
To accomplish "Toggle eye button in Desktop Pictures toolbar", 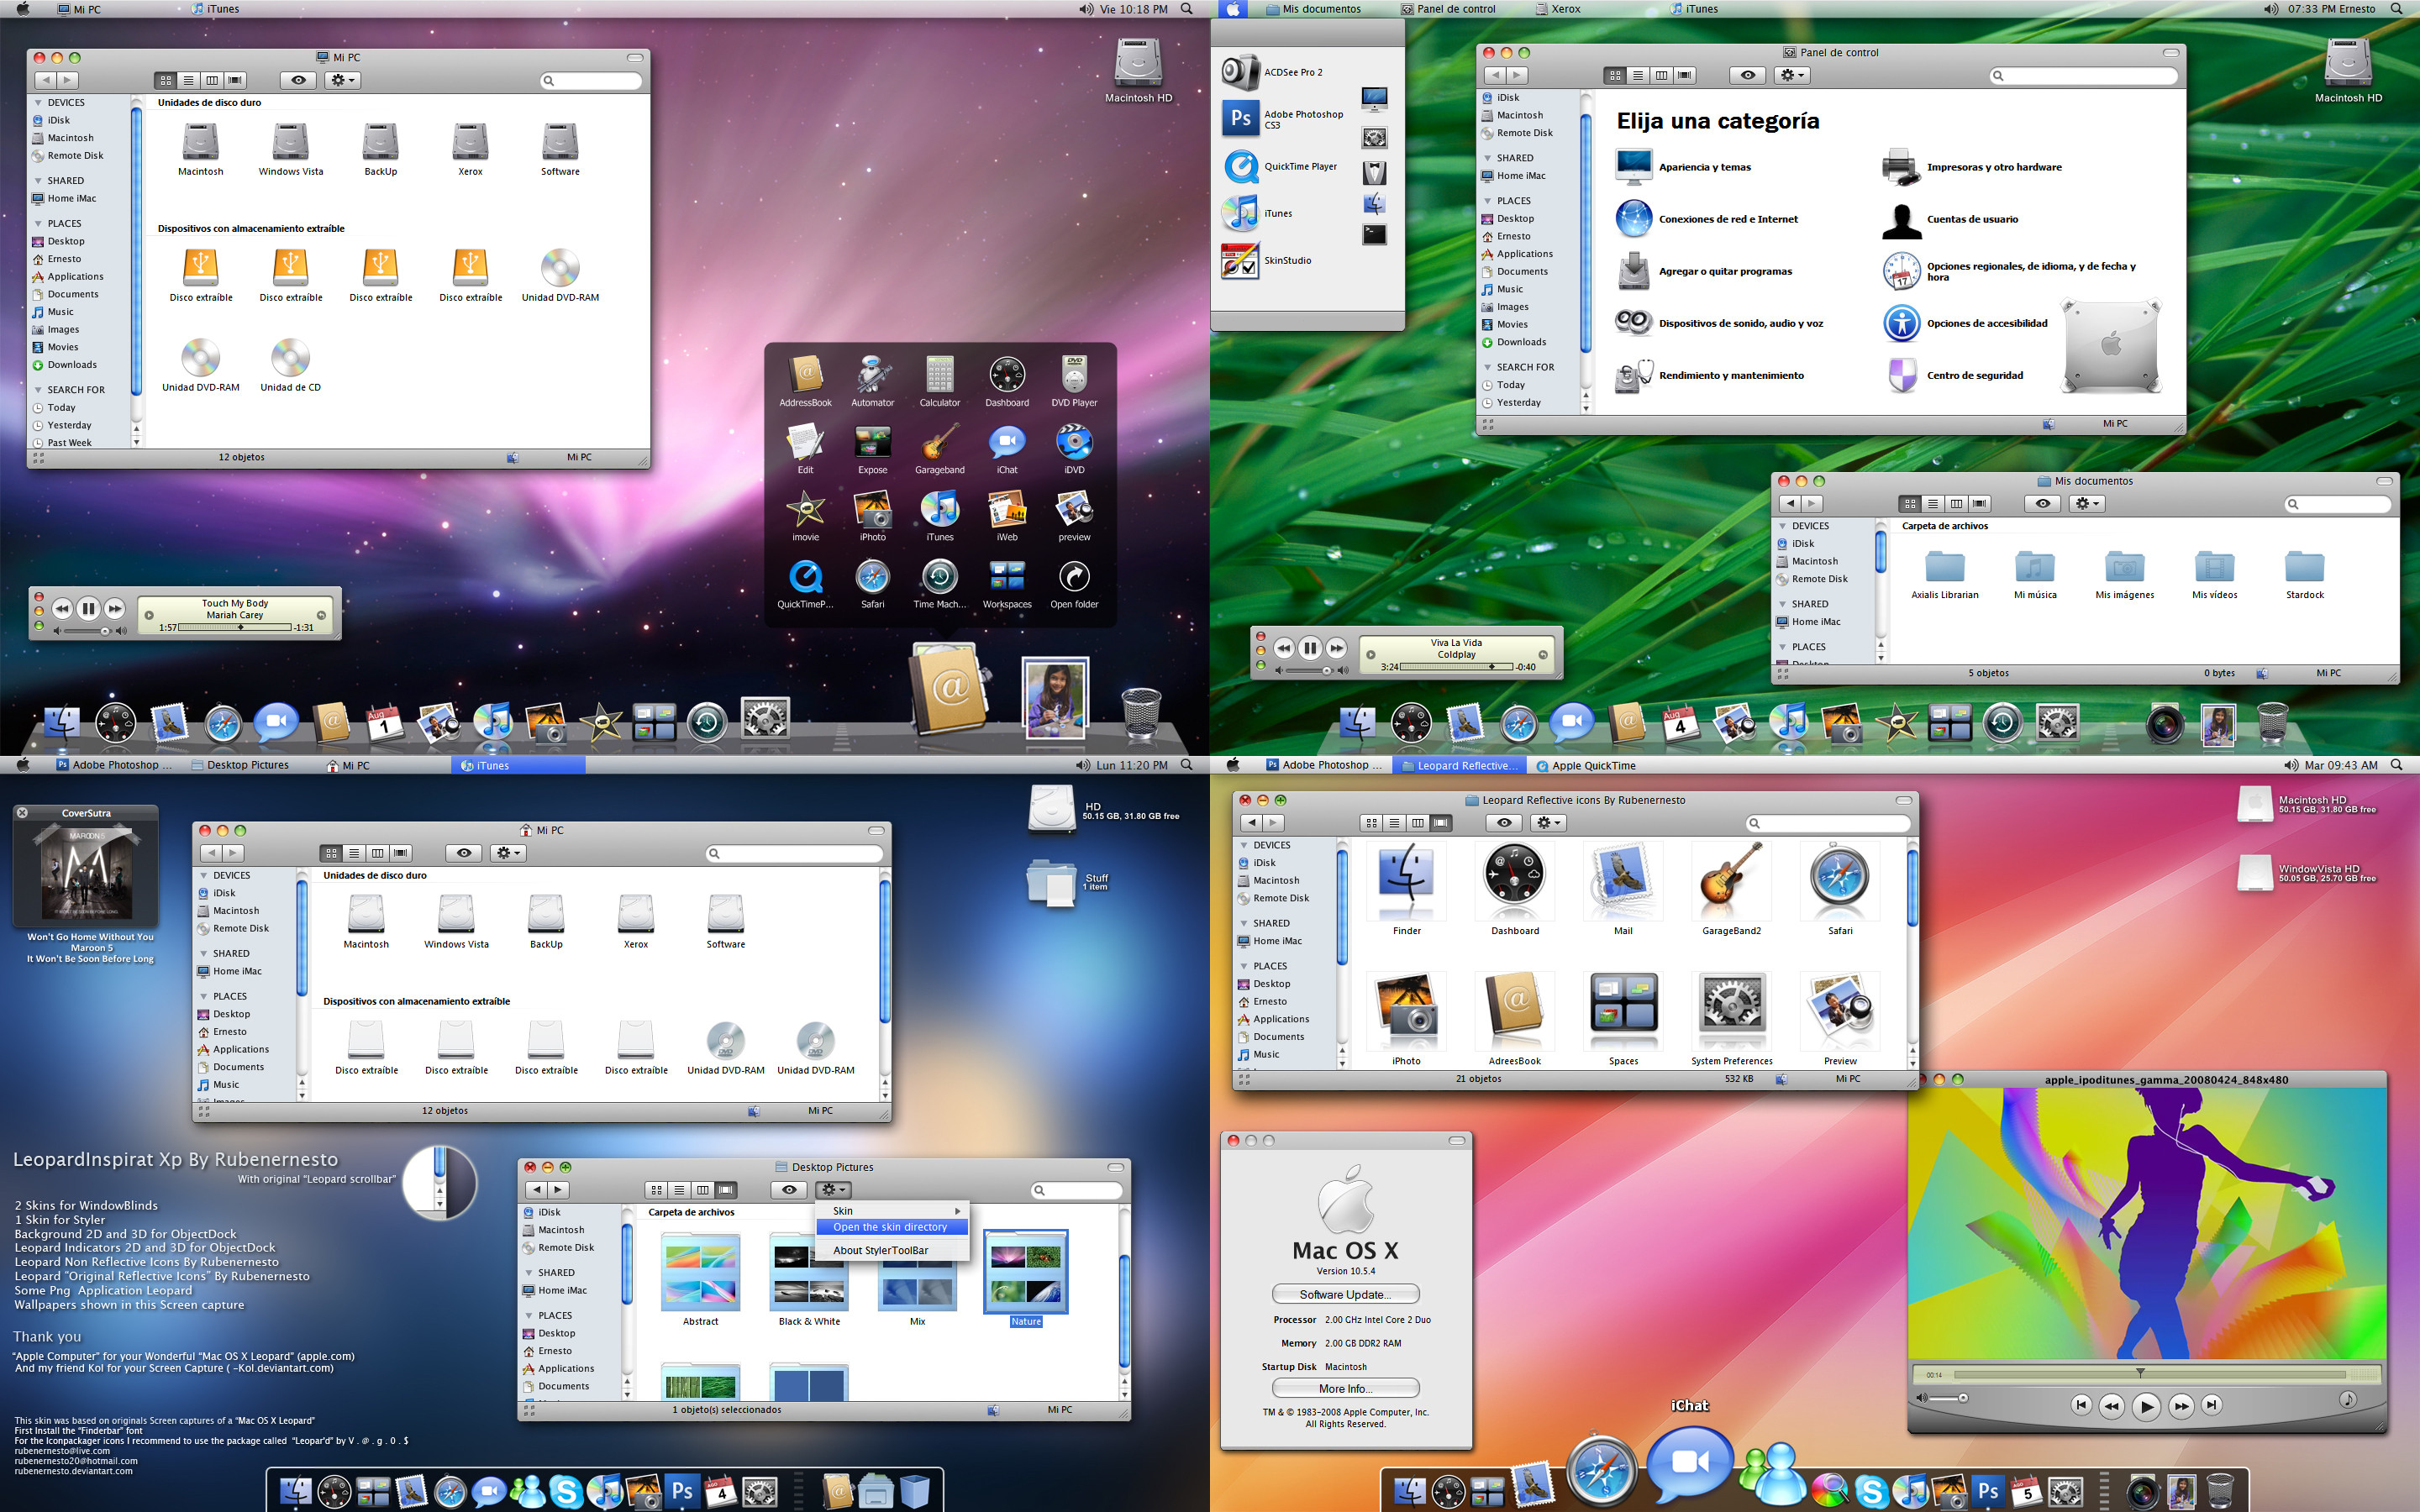I will (789, 1190).
